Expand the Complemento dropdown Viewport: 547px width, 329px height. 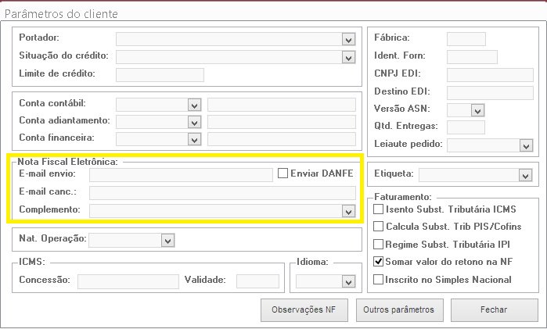click(348, 211)
